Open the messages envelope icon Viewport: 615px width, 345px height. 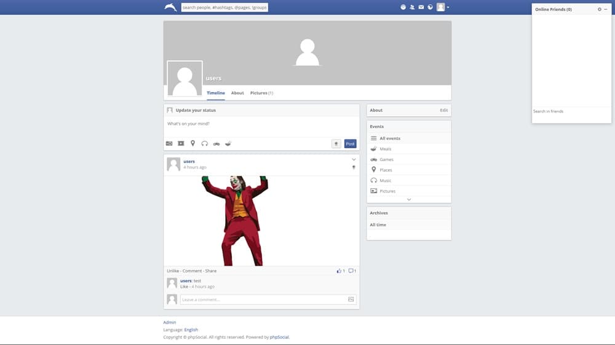tap(421, 7)
